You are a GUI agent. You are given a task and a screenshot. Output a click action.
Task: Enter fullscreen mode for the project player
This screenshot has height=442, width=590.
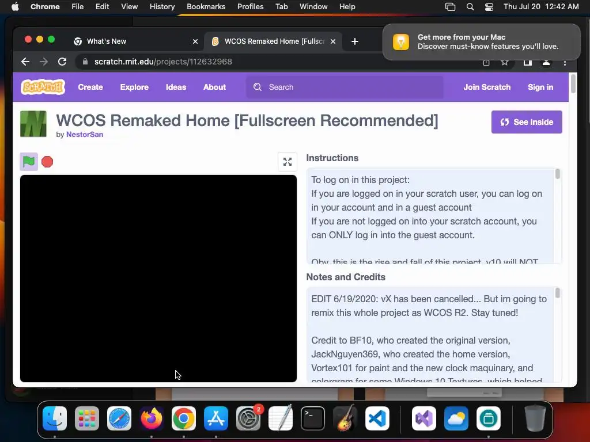[x=288, y=162]
